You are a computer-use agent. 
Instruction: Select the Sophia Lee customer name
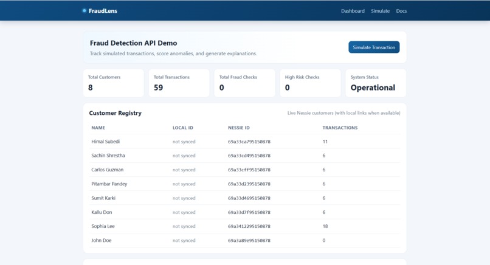click(x=103, y=226)
